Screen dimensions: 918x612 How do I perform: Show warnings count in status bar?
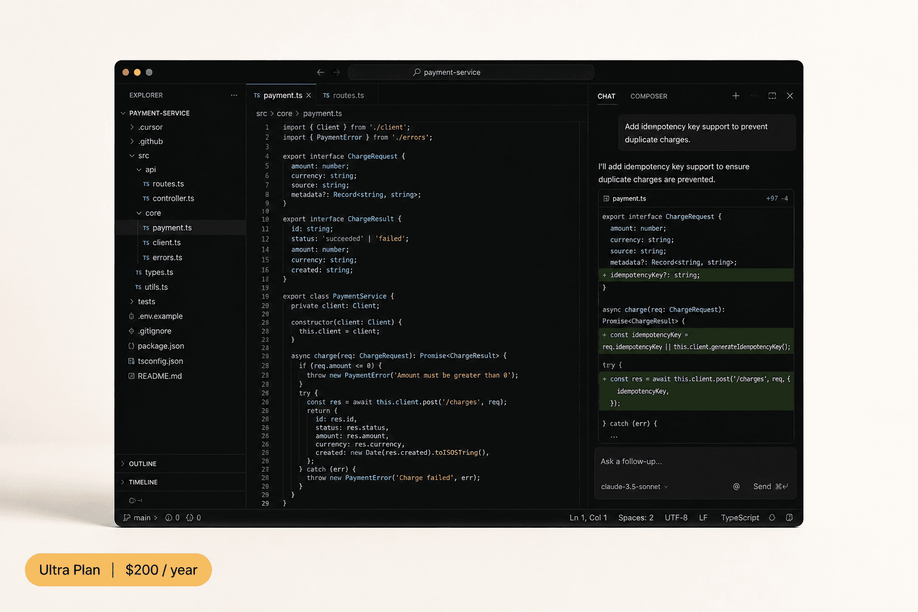coord(194,518)
